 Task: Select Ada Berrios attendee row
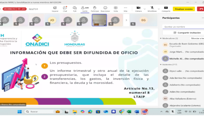click(183, 78)
